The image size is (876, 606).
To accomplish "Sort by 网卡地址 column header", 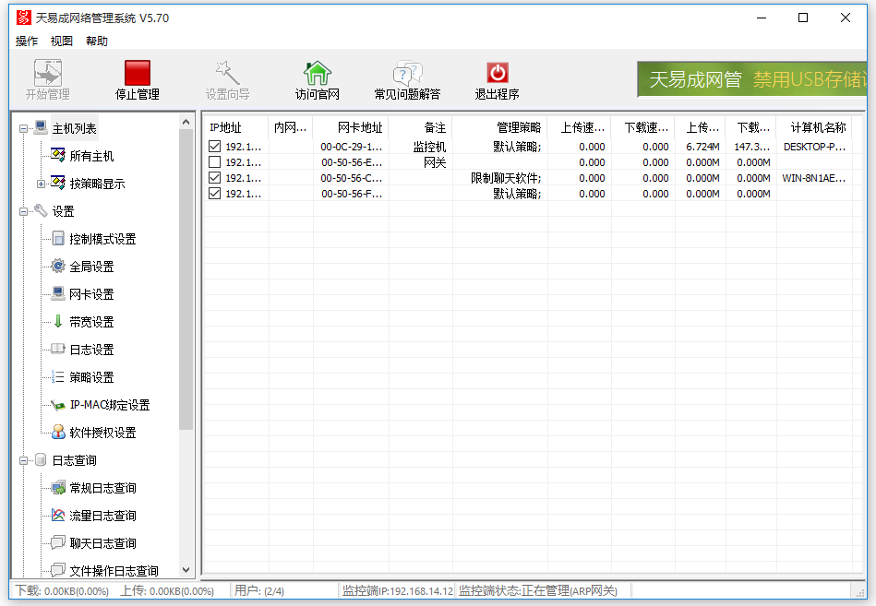I will pyautogui.click(x=351, y=127).
